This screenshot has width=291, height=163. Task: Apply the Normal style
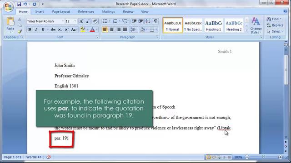click(x=173, y=25)
